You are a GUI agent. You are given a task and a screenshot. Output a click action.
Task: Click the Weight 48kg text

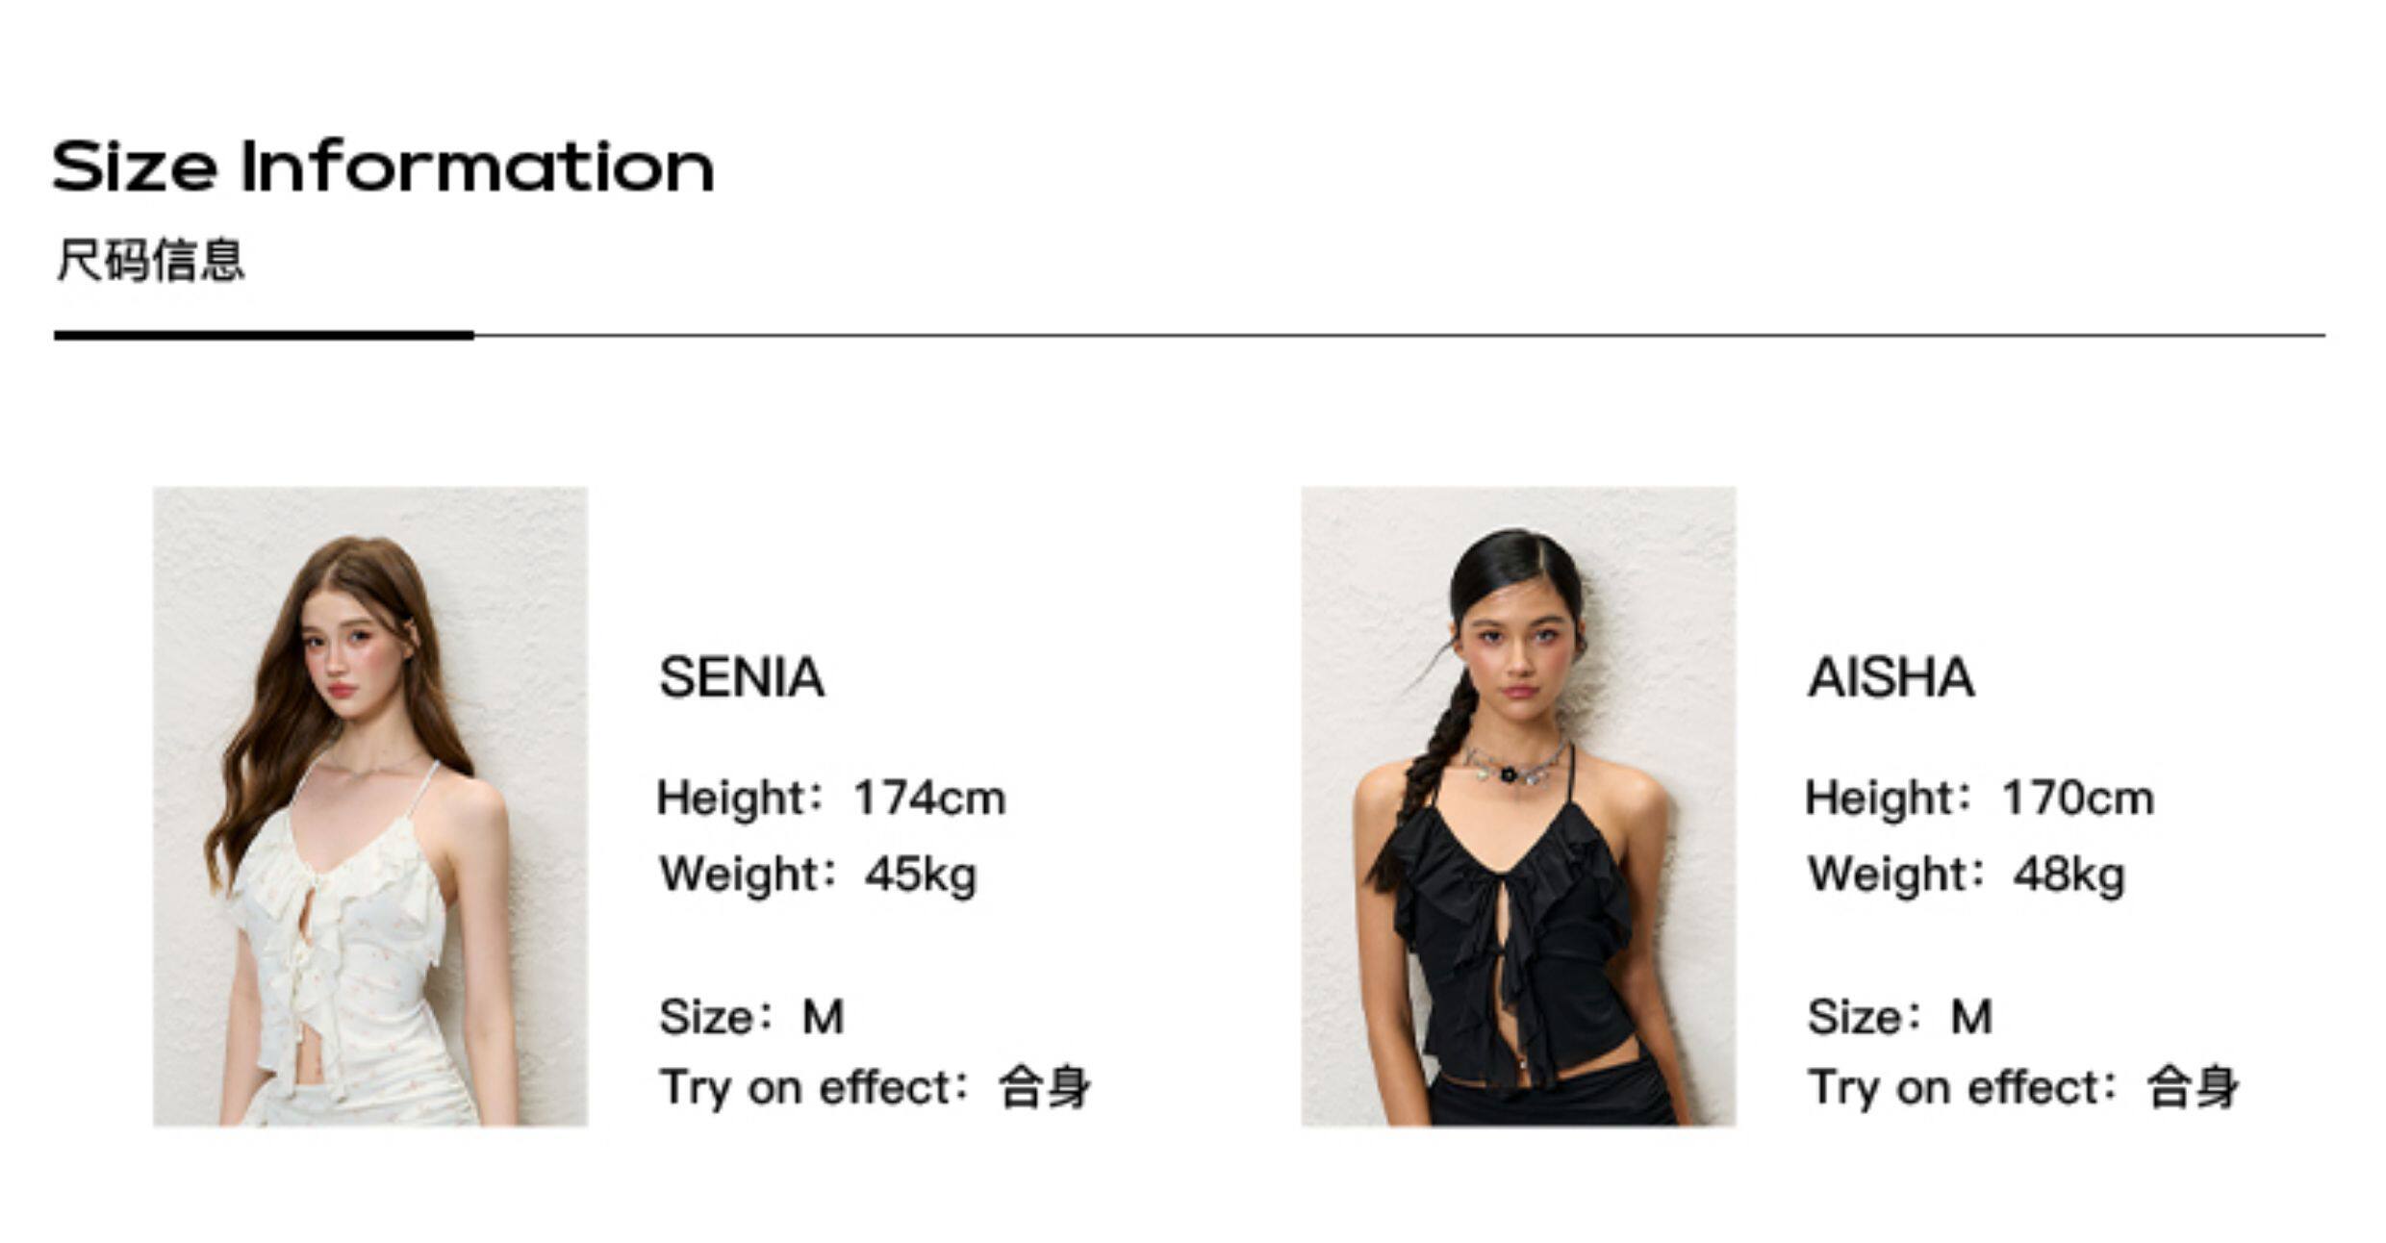tap(1966, 875)
